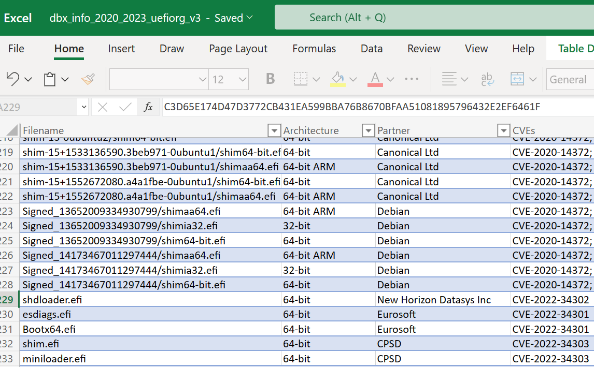The image size is (594, 367).
Task: Confirm the formula entry with checkmark
Action: coord(125,107)
